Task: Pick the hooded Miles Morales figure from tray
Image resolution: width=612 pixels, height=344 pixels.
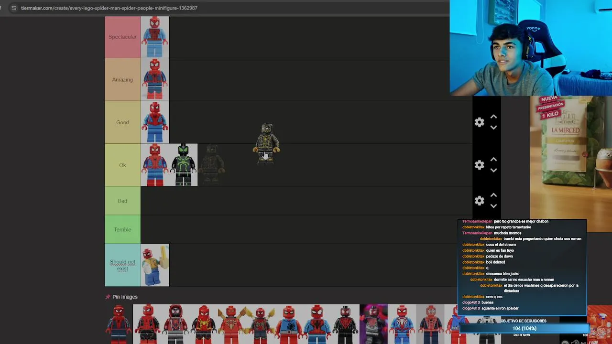Action: (175, 325)
